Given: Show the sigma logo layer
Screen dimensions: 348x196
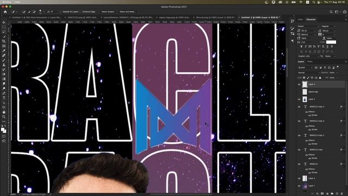Looking at the screenshot, I should pos(299,92).
